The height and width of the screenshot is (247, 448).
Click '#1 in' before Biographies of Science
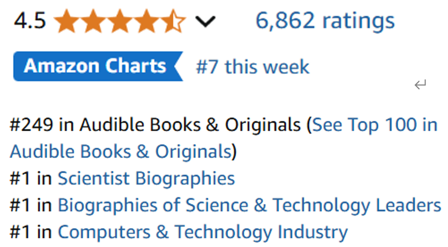pos(31,206)
